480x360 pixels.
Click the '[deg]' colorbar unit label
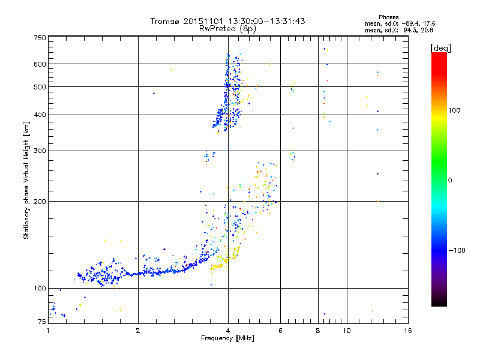pyautogui.click(x=440, y=48)
